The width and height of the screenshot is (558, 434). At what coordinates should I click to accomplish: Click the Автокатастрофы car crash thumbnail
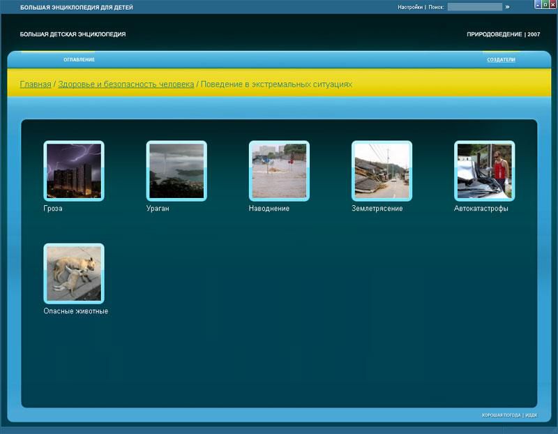pyautogui.click(x=484, y=171)
